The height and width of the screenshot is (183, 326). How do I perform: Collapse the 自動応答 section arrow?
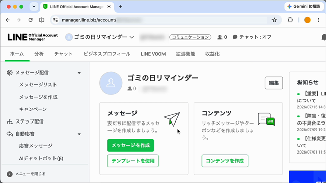tap(79, 134)
